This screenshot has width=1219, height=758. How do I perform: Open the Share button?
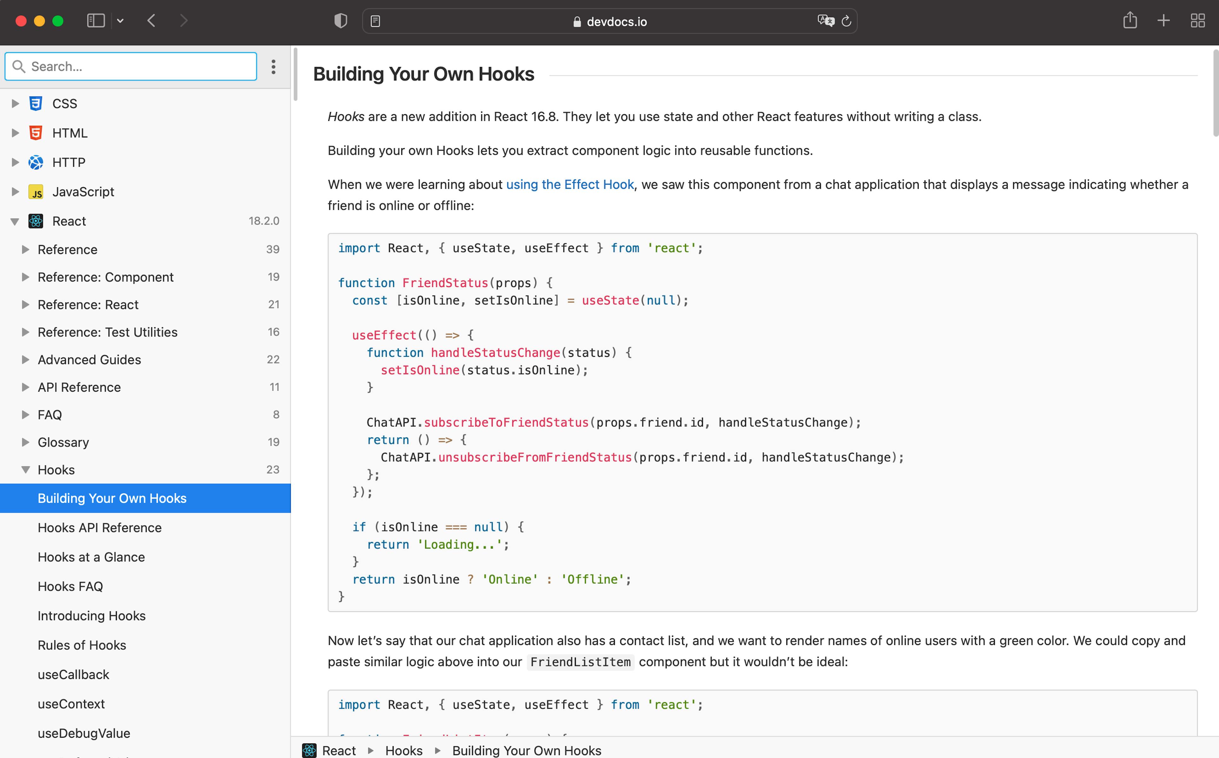[1130, 20]
